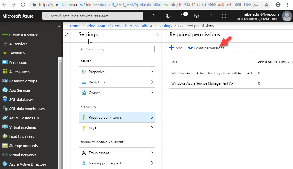Open Azure Cloud Shell

[x=155, y=16]
